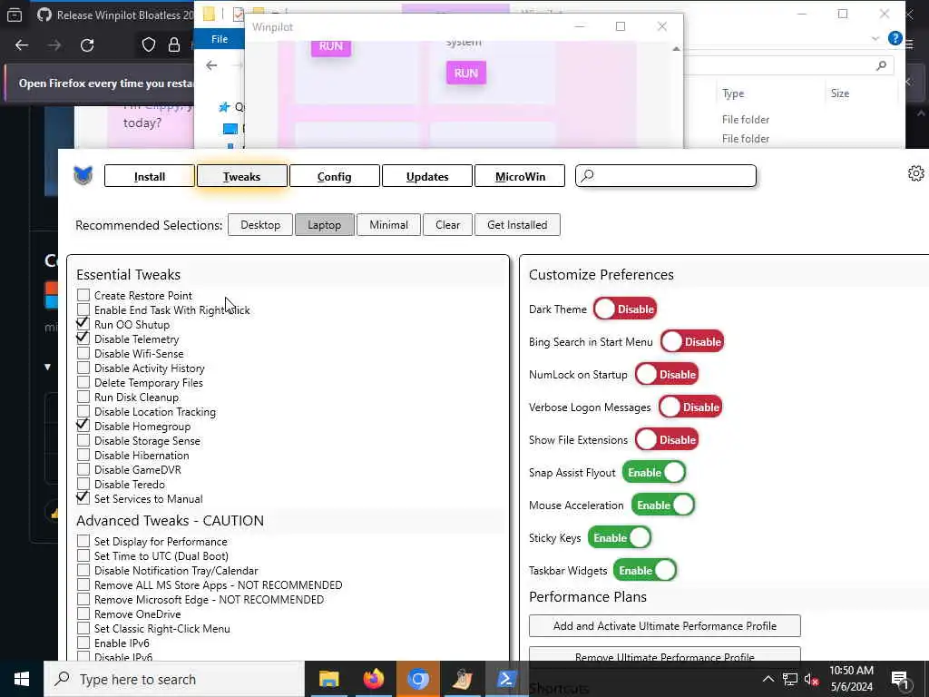Reload the page in Firefox
The width and height of the screenshot is (929, 697).
(87, 45)
